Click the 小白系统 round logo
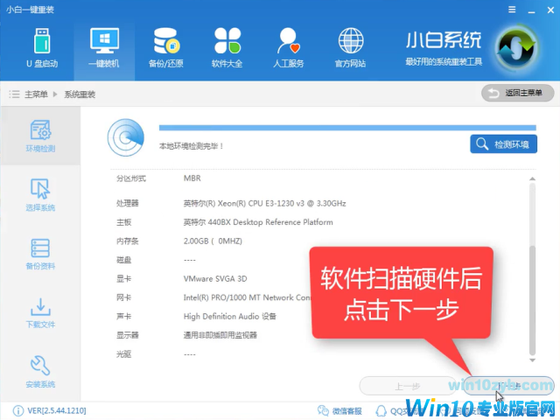560x420 pixels. point(516,48)
